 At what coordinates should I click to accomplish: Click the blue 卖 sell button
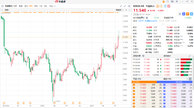pos(184,14)
